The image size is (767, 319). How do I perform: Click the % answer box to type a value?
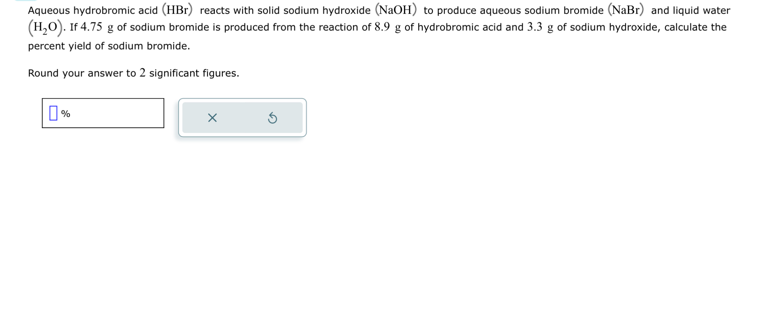103,113
